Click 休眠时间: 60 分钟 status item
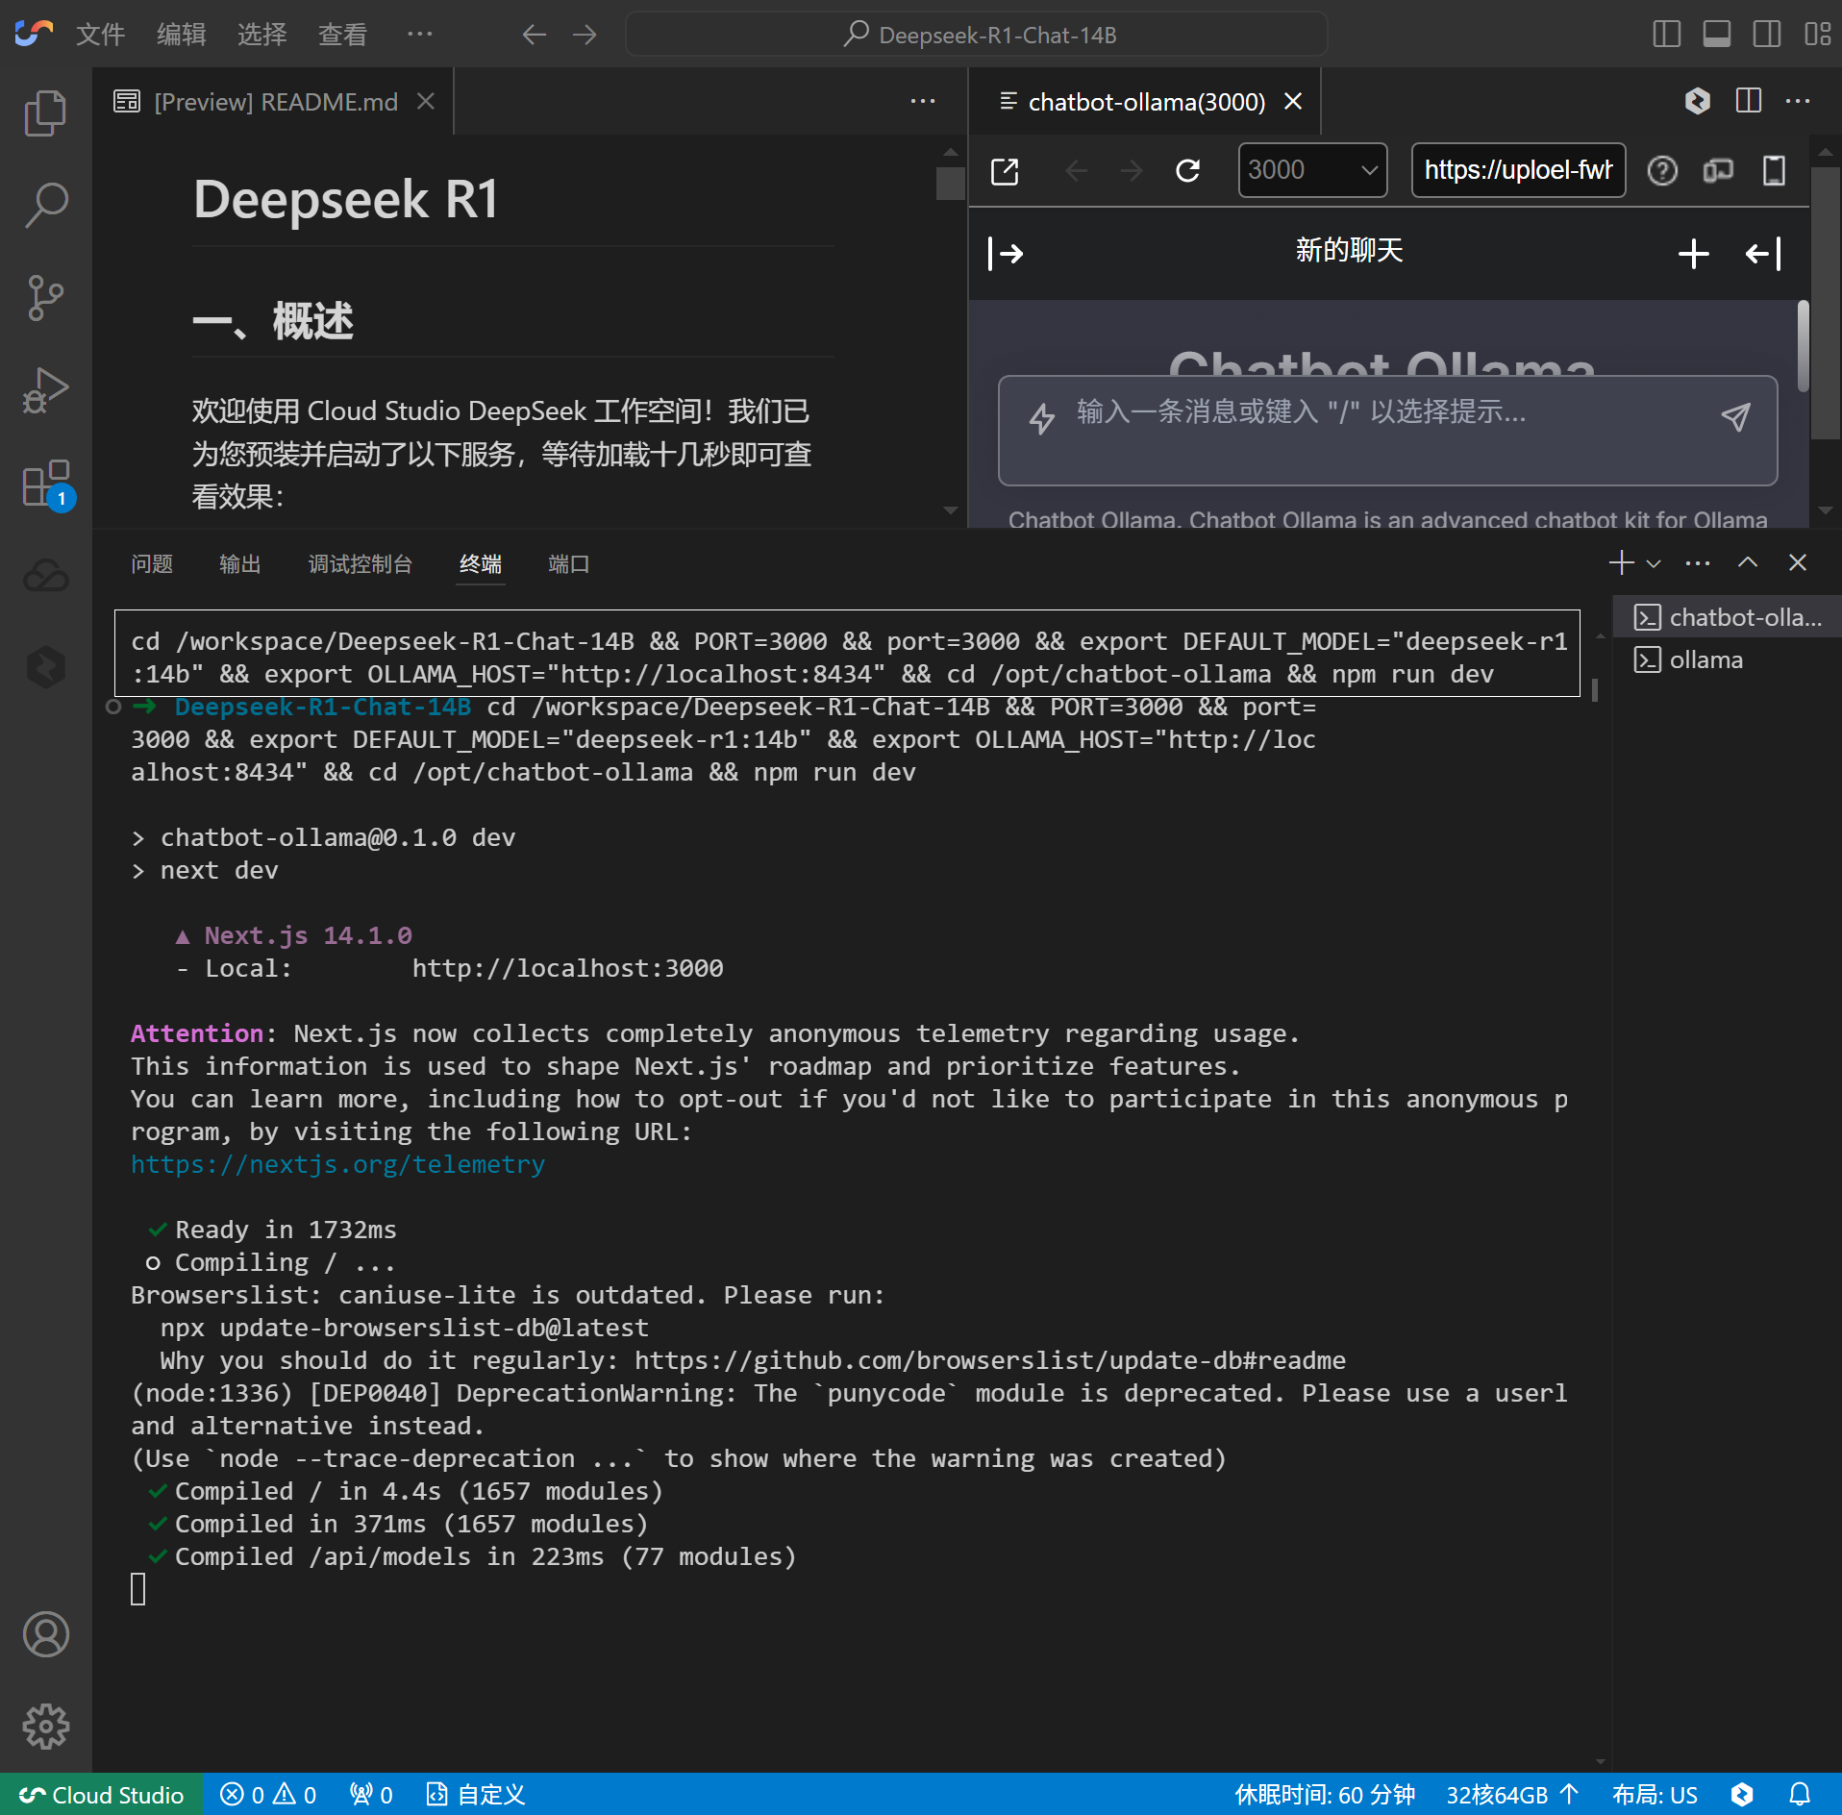 click(x=1325, y=1795)
